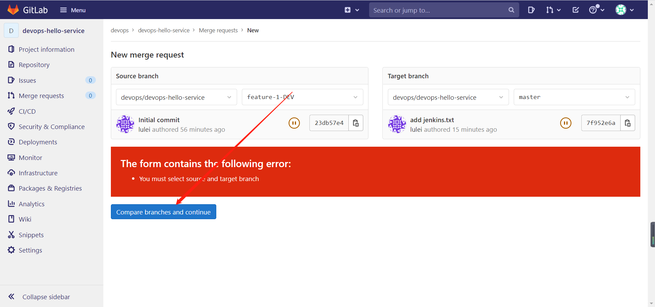Copy commit SHA 23db57e4
Screen dimensions: 655x307
click(356, 123)
